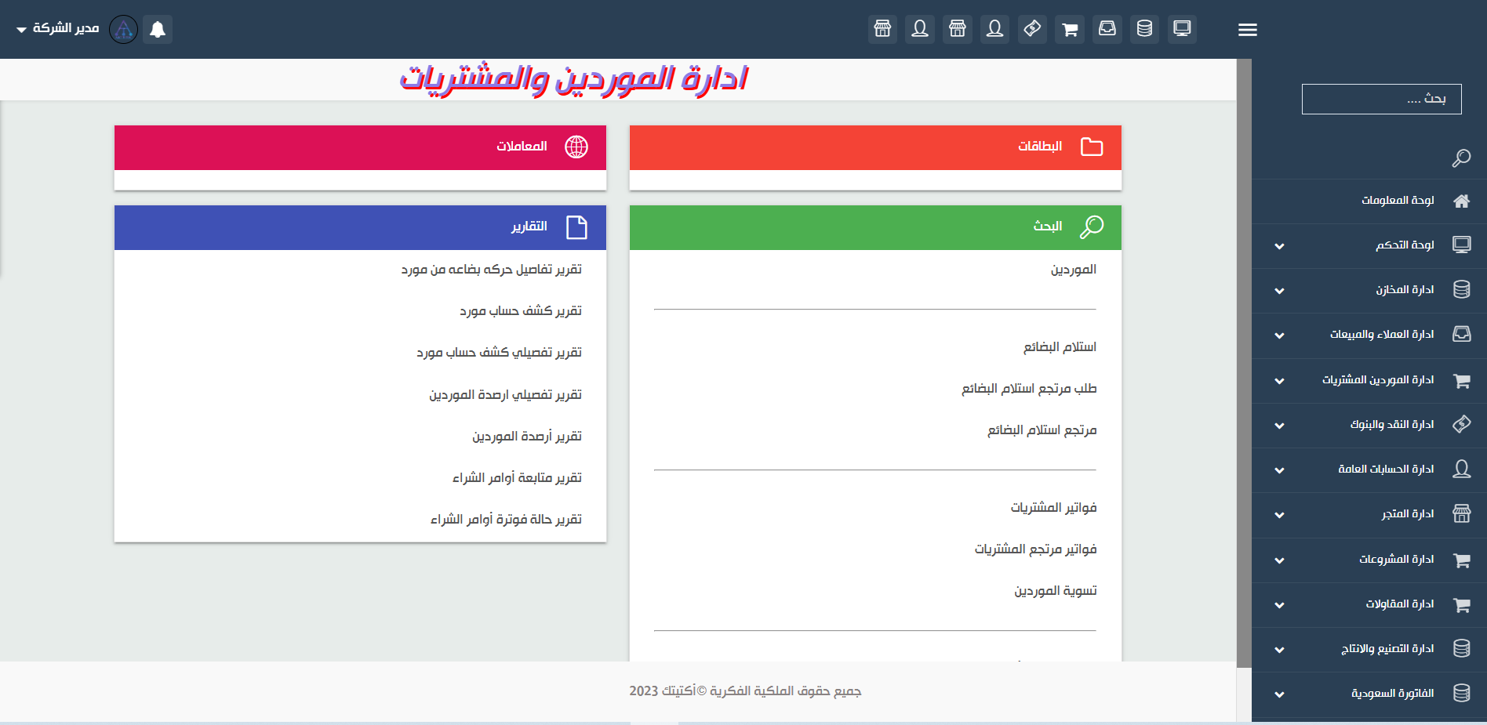Click the cart icon beside ادارة الموردين المشتريات

click(x=1461, y=380)
